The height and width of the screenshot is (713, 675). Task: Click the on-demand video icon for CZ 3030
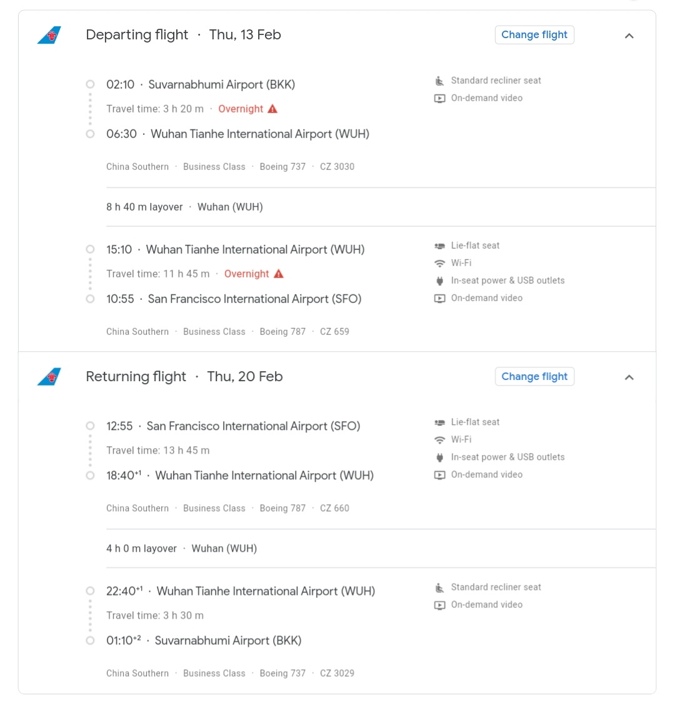(439, 98)
